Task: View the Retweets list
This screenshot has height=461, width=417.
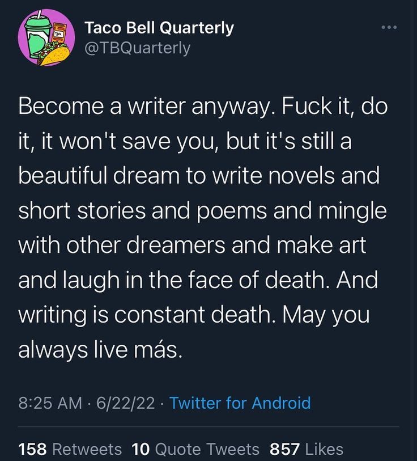Action: click(x=87, y=450)
